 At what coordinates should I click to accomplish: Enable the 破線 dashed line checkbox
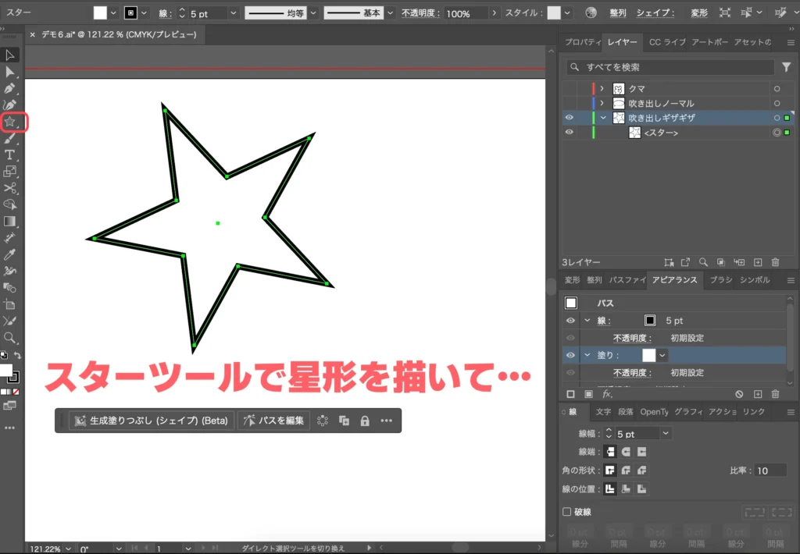click(x=566, y=511)
